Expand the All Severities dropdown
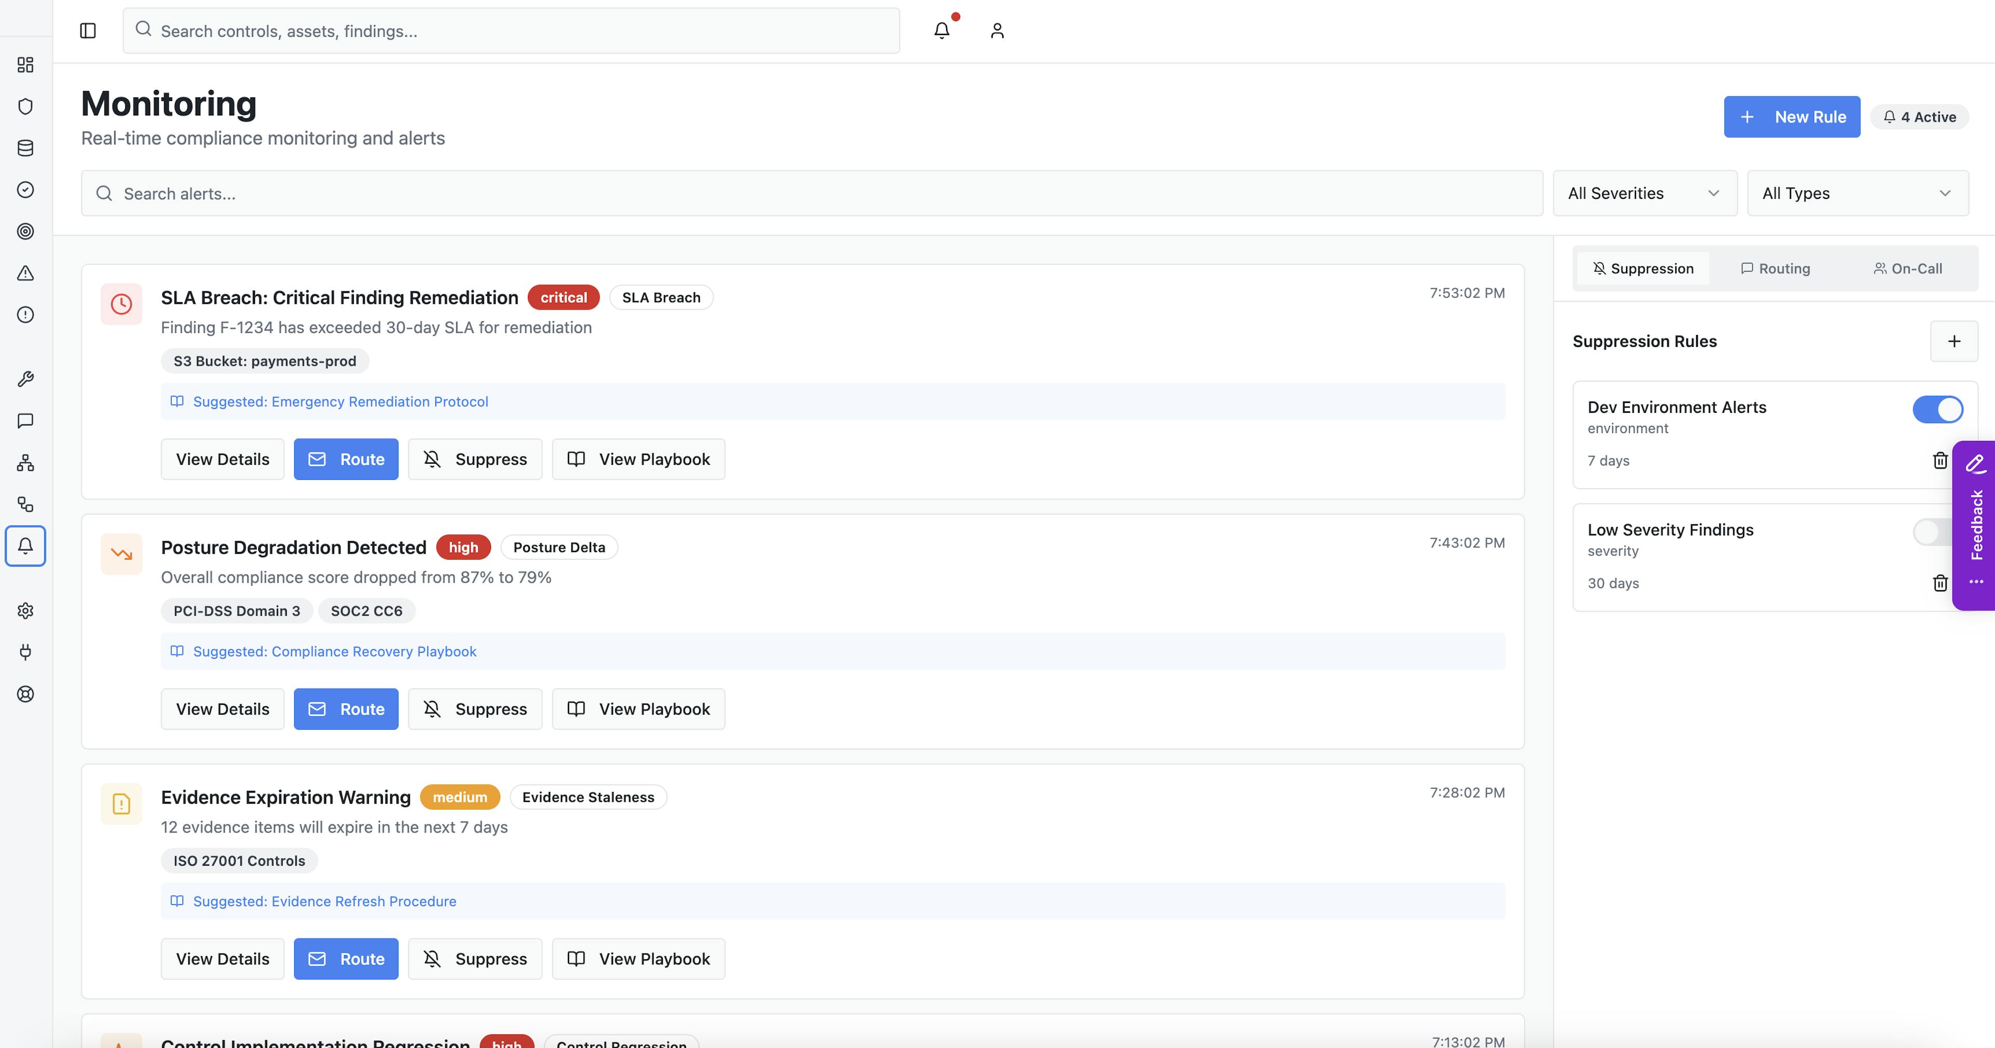This screenshot has height=1048, width=1995. coord(1644,194)
